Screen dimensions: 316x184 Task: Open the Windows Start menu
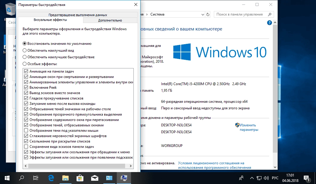(x=7, y=178)
